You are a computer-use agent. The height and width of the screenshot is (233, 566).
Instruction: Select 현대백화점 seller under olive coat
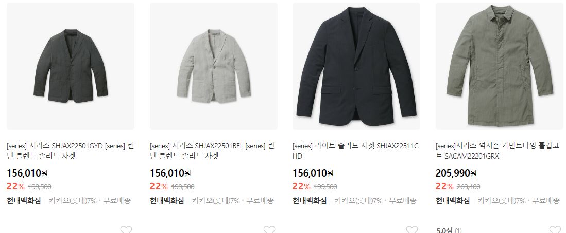453,201
